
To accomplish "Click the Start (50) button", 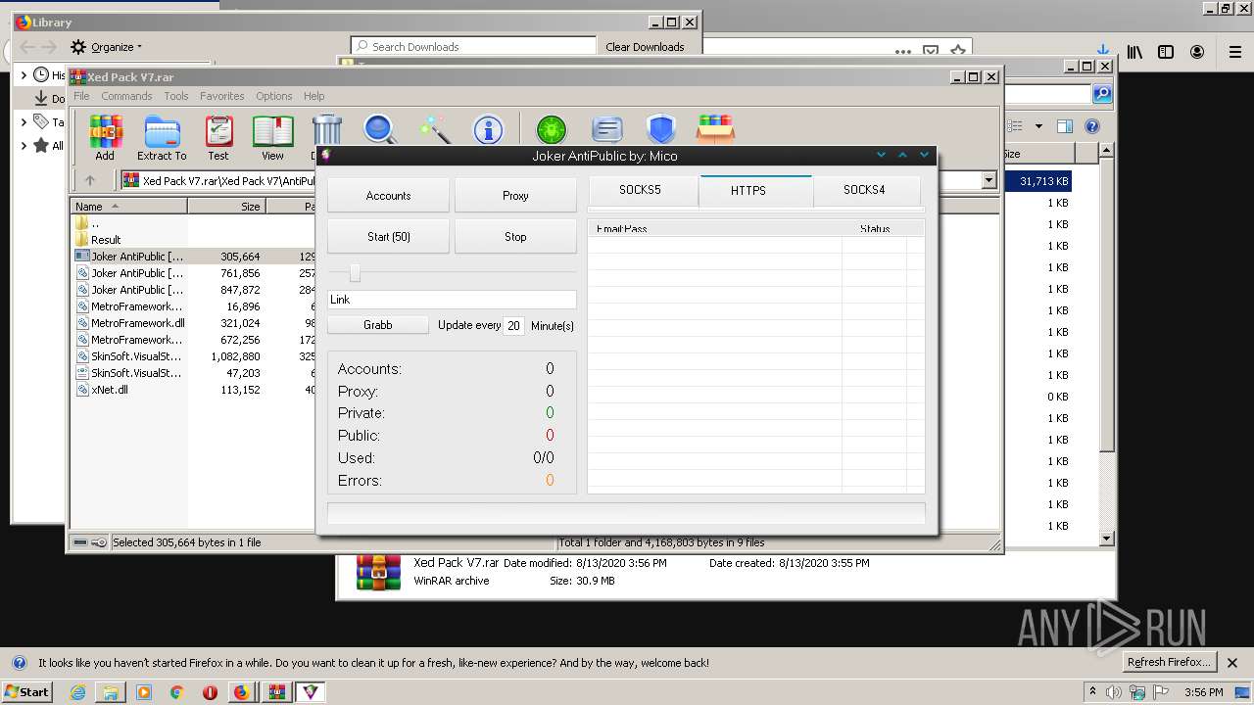I will pyautogui.click(x=388, y=237).
